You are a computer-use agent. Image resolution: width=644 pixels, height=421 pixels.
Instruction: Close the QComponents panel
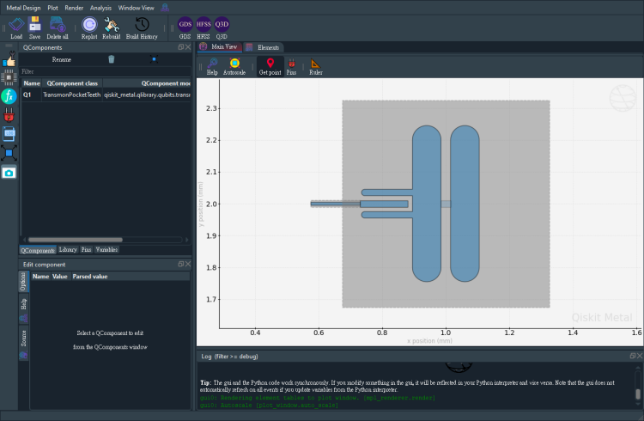click(188, 47)
